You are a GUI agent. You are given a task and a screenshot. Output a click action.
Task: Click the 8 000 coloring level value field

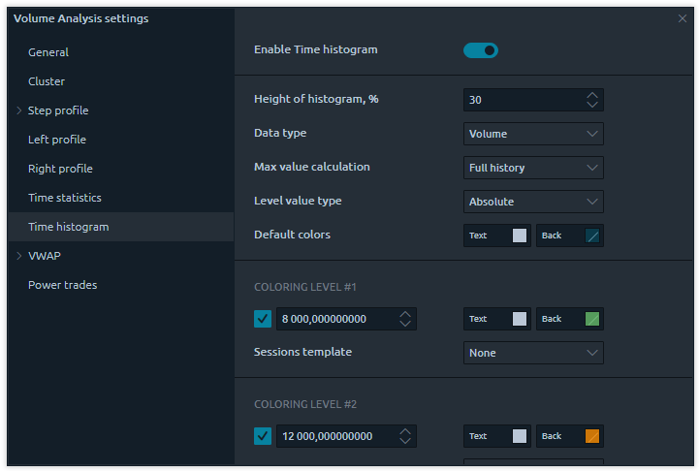(x=334, y=319)
